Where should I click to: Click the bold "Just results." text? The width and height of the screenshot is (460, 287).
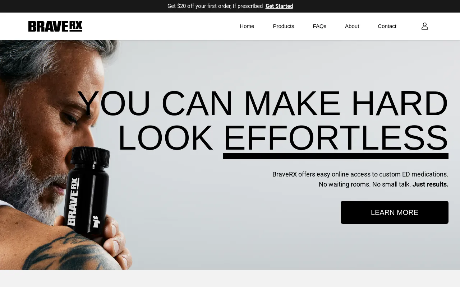[431, 184]
